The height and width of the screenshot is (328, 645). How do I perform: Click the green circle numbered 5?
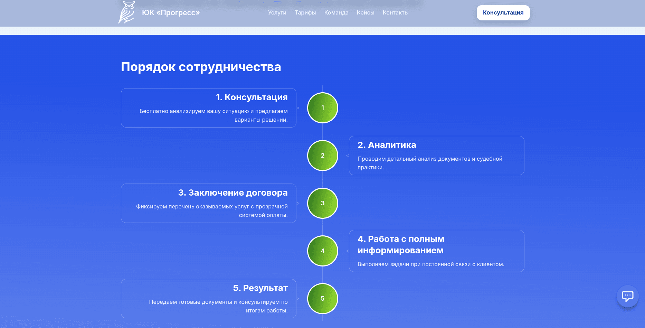322,298
